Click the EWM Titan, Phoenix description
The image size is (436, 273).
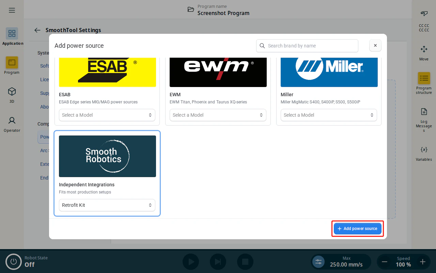click(208, 102)
